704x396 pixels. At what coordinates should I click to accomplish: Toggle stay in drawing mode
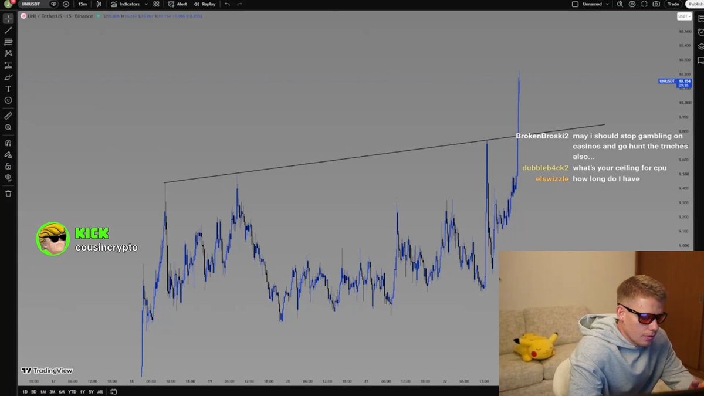click(x=8, y=155)
